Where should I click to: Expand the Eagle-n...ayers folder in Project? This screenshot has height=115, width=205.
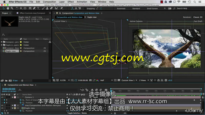pyautogui.click(x=2, y=45)
